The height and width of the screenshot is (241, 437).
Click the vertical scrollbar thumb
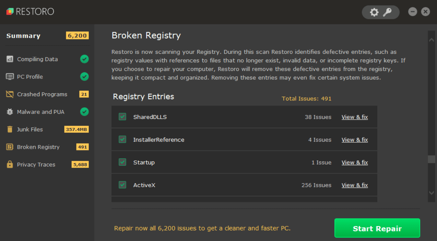point(431,159)
